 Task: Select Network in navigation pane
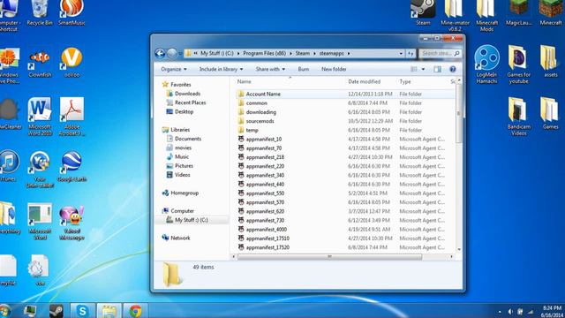tap(180, 238)
